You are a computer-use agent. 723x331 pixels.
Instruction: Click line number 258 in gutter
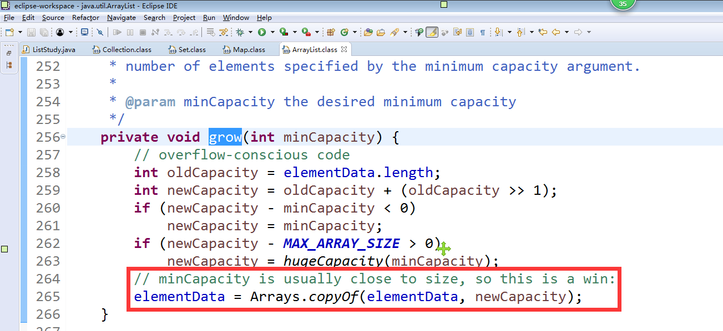click(48, 173)
